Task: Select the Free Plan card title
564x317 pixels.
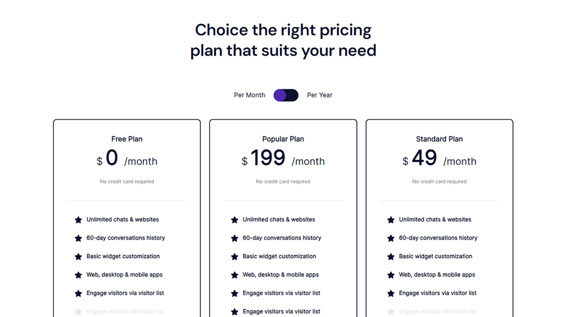Action: tap(127, 139)
